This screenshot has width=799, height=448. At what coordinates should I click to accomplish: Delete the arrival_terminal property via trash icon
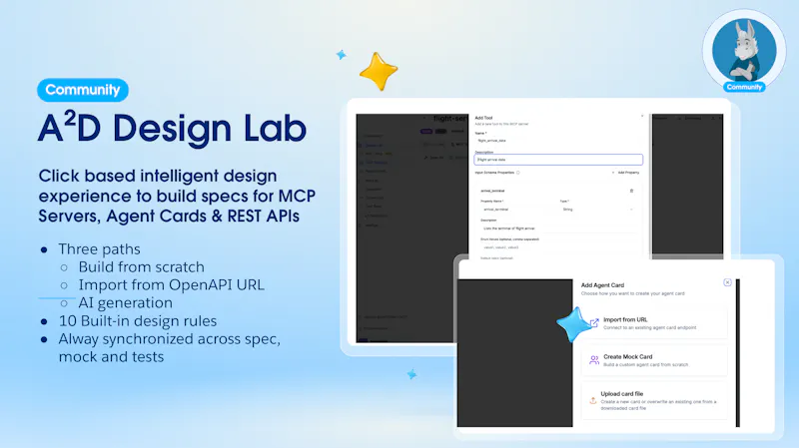click(631, 191)
